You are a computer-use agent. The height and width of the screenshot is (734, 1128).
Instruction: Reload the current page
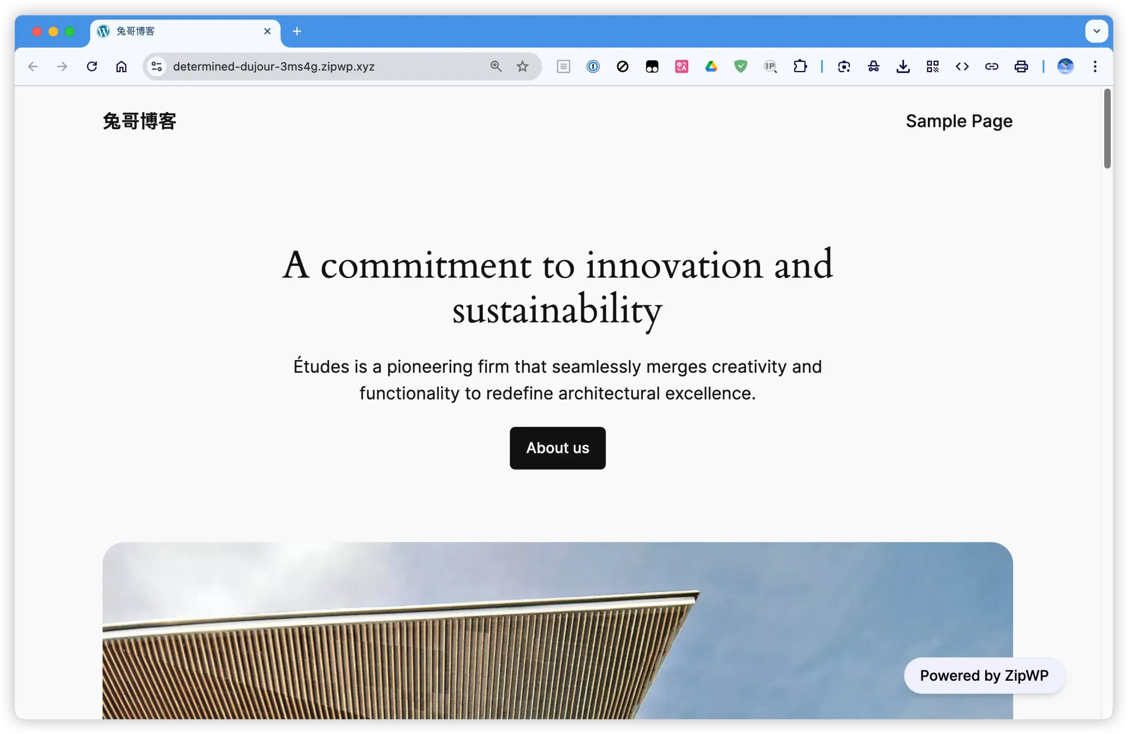click(92, 67)
